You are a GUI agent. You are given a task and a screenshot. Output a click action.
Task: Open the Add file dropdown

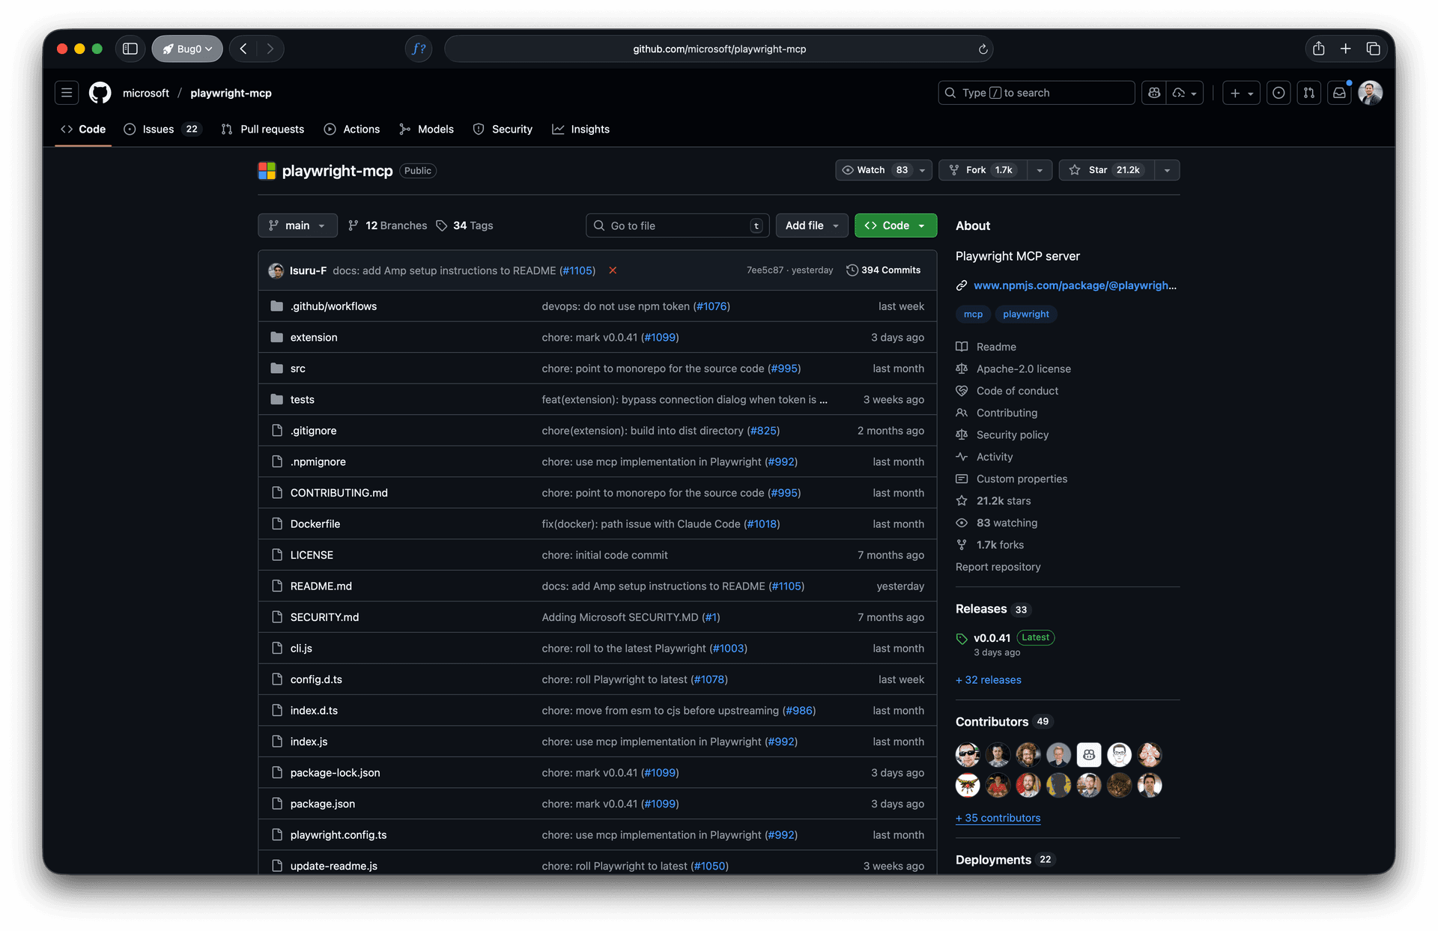[x=811, y=225]
